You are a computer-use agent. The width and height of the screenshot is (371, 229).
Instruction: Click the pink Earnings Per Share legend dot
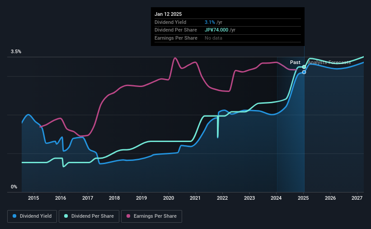pyautogui.click(x=128, y=216)
